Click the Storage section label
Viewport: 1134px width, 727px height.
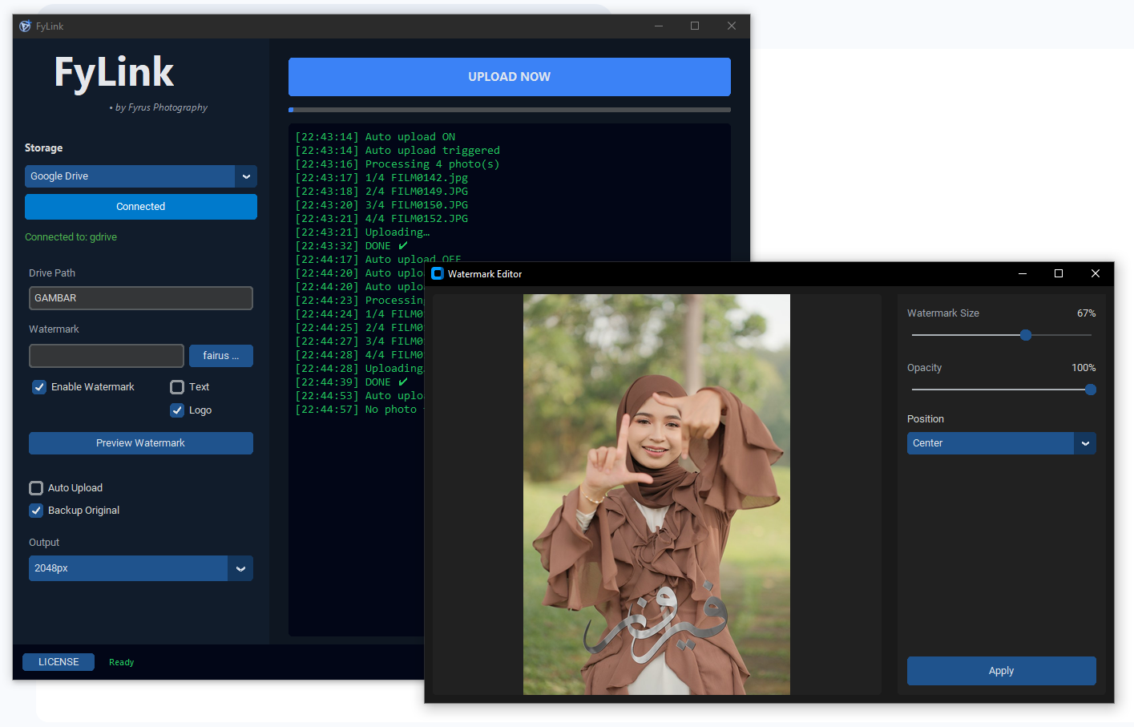point(43,148)
